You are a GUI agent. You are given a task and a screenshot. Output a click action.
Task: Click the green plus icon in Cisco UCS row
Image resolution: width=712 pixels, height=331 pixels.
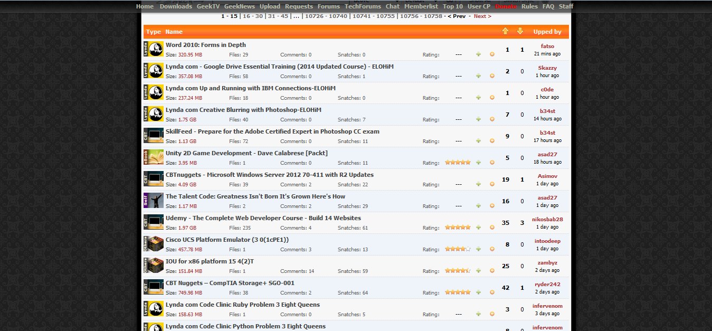(479, 249)
